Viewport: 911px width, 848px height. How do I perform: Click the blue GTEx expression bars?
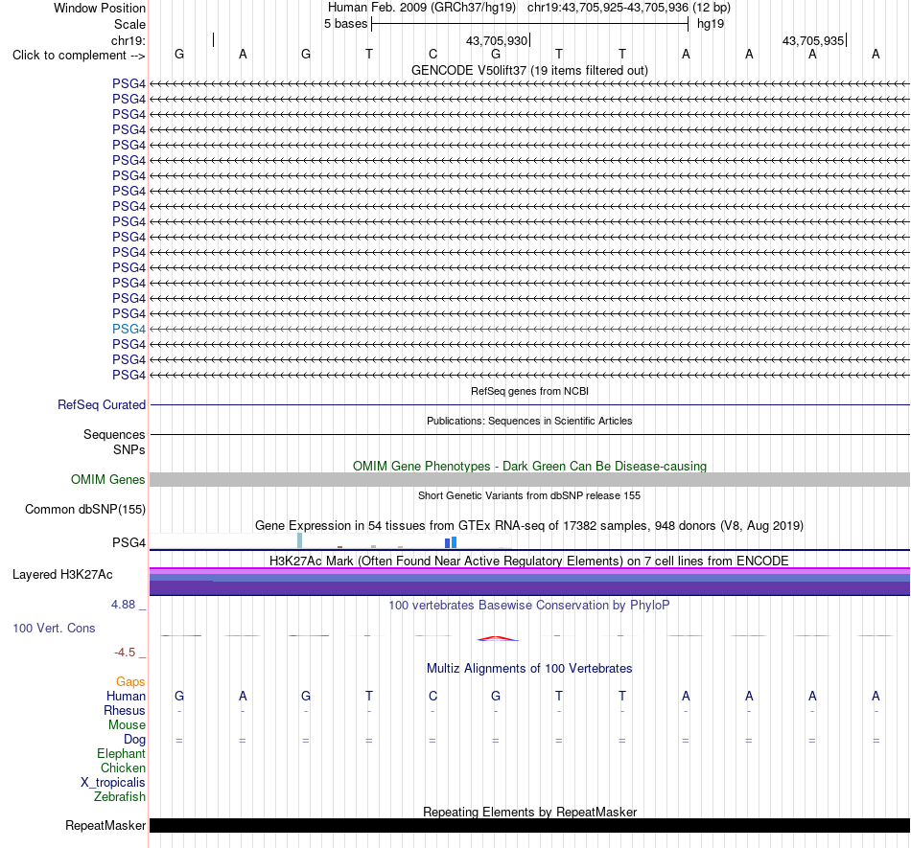451,542
